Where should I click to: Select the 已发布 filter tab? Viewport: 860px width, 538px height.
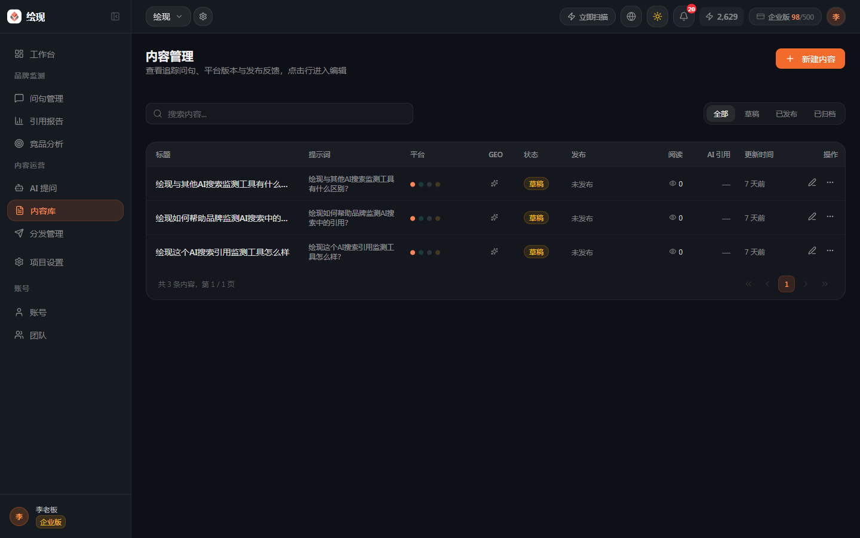click(x=787, y=114)
